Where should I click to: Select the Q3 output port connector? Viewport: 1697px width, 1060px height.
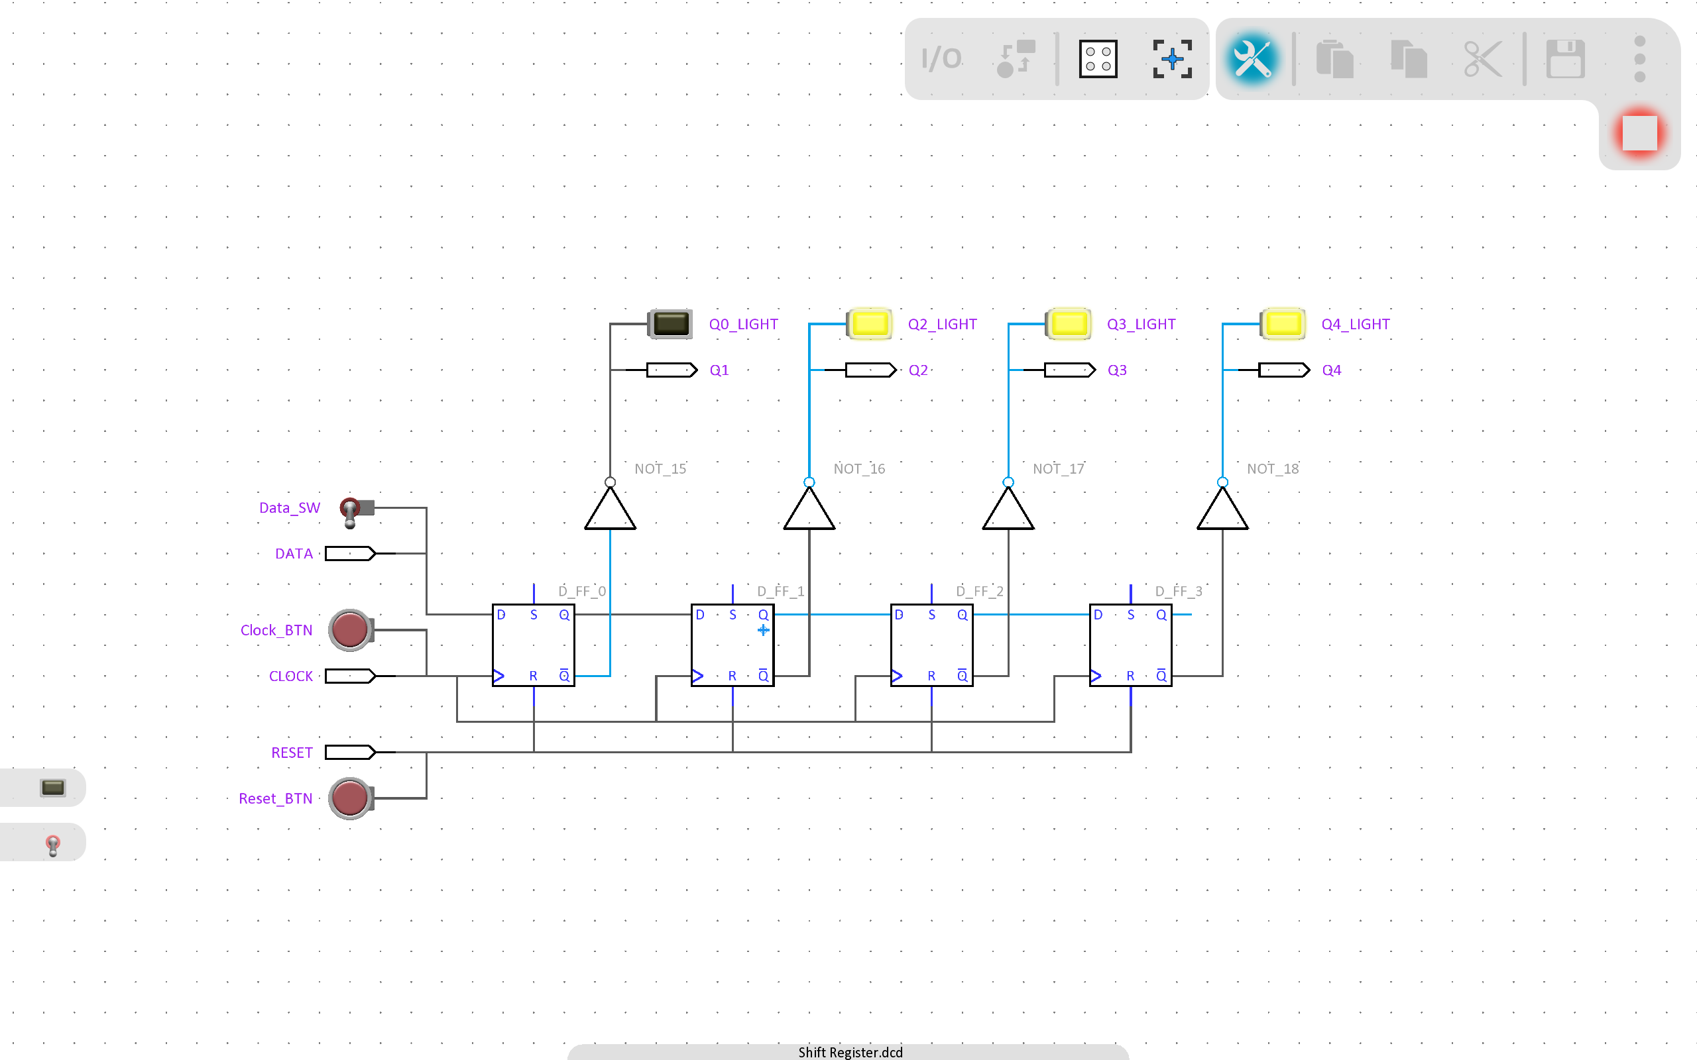tap(1069, 370)
